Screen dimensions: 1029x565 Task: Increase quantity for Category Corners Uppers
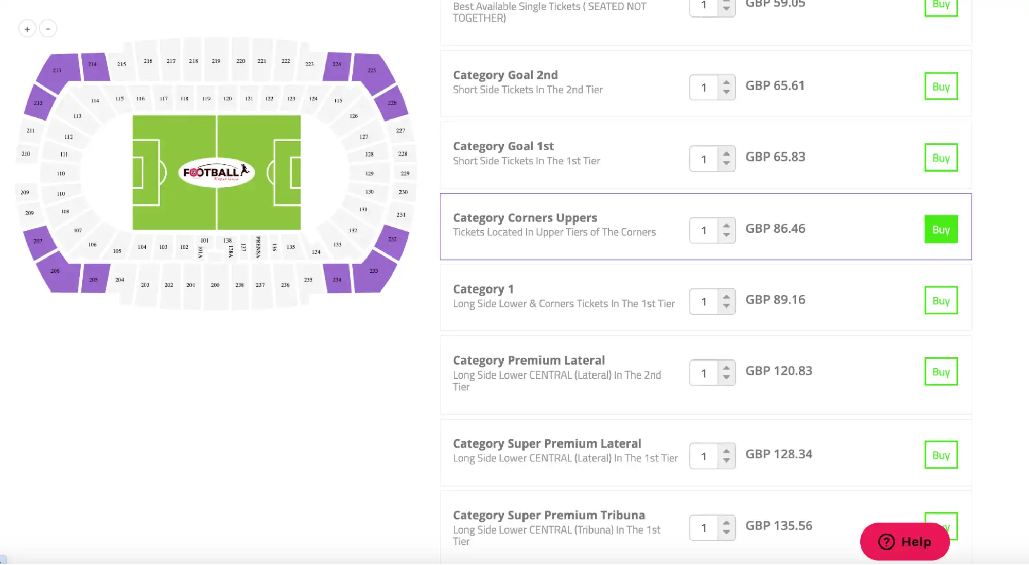coord(726,225)
